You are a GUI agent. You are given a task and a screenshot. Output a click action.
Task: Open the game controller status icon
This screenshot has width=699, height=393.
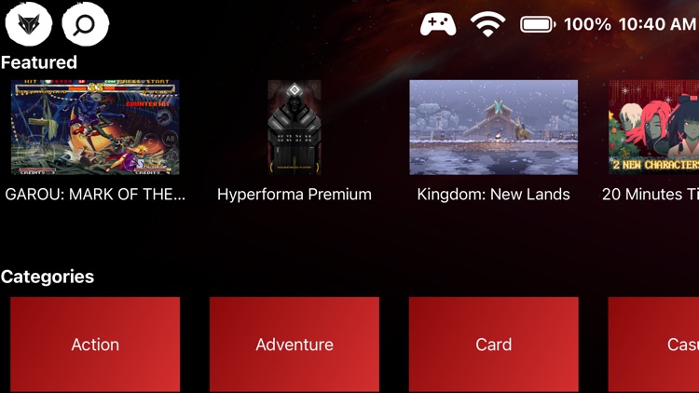(x=438, y=24)
